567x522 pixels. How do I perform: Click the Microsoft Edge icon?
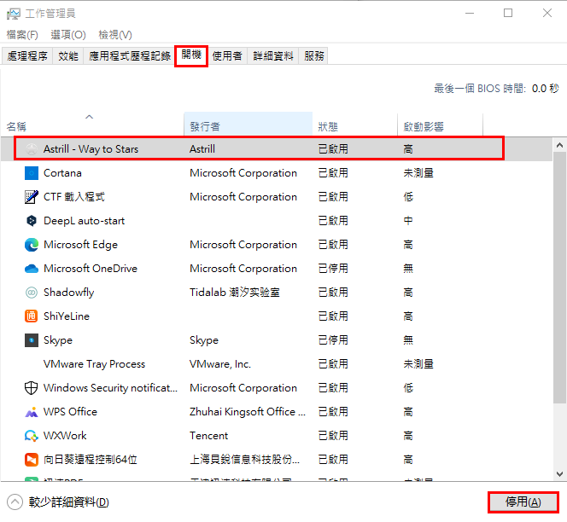32,245
